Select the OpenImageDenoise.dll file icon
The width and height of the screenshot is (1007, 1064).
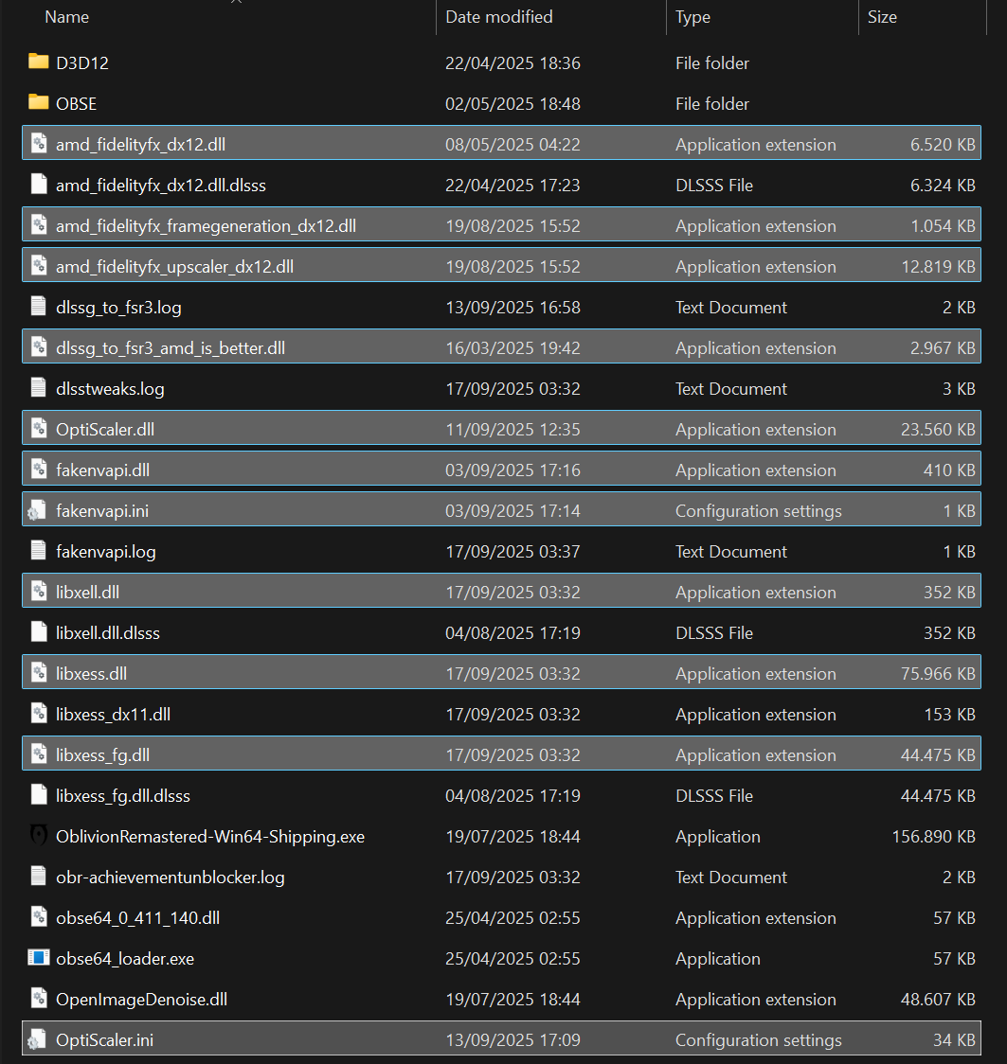(x=38, y=1000)
